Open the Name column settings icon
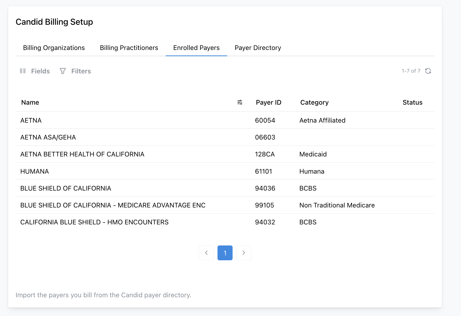Screen dimensions: 461x316 [240, 102]
